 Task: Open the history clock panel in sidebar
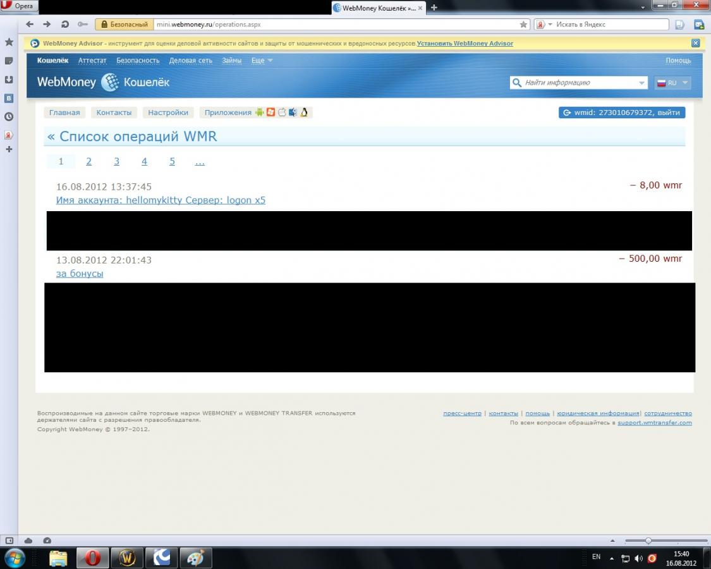point(9,116)
